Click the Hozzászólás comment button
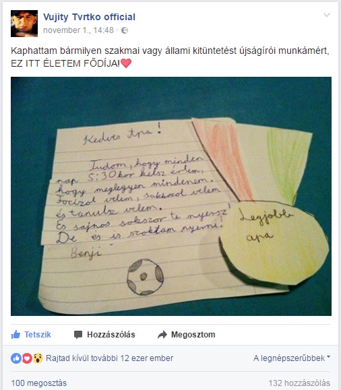The width and height of the screenshot is (341, 390). [104, 335]
